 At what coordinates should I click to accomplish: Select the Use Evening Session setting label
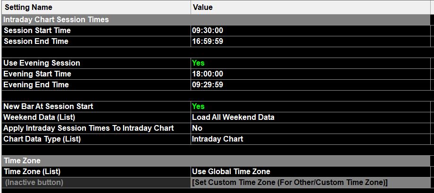pos(42,63)
